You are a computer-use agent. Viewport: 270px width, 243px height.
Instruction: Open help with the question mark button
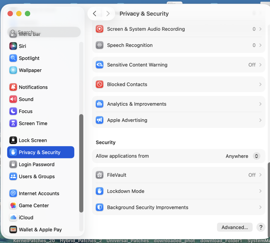click(x=261, y=227)
